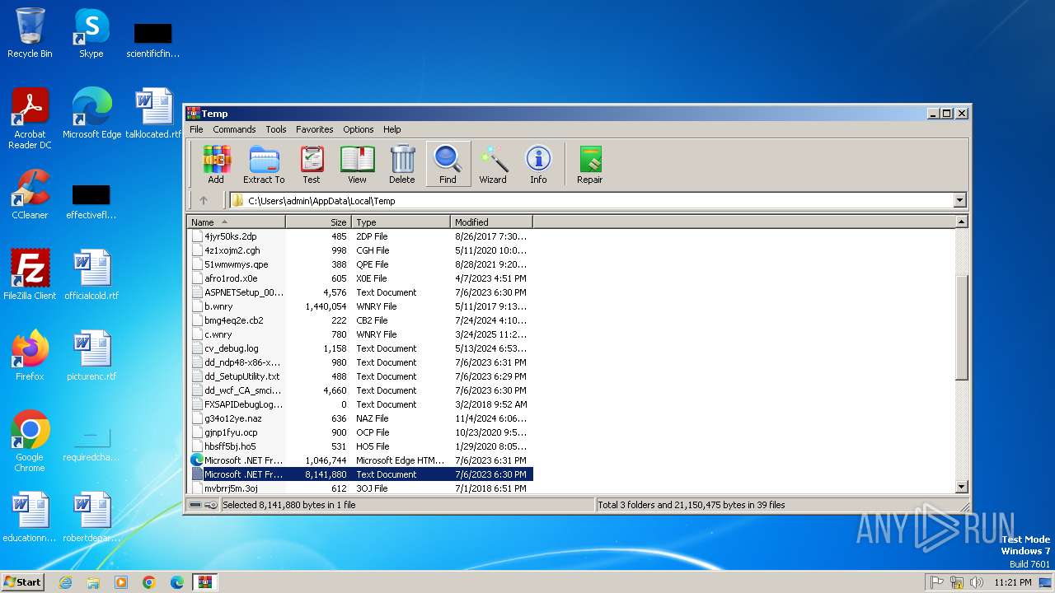Open the Tools menu

coord(276,129)
